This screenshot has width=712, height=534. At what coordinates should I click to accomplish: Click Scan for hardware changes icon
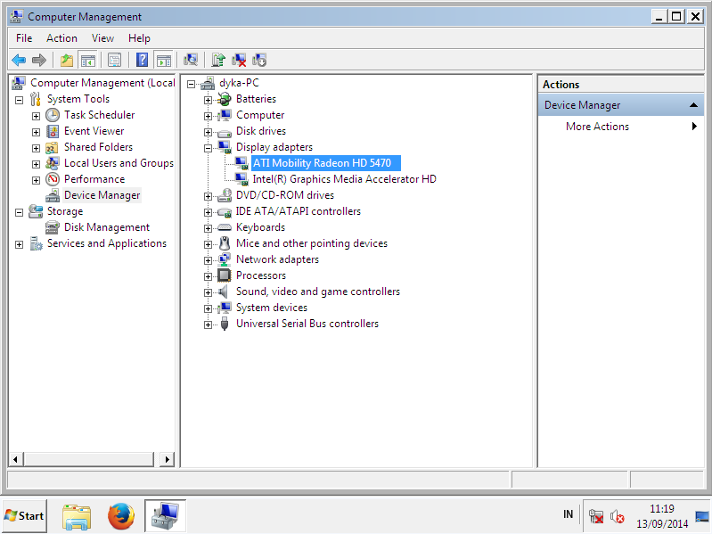[x=191, y=60]
